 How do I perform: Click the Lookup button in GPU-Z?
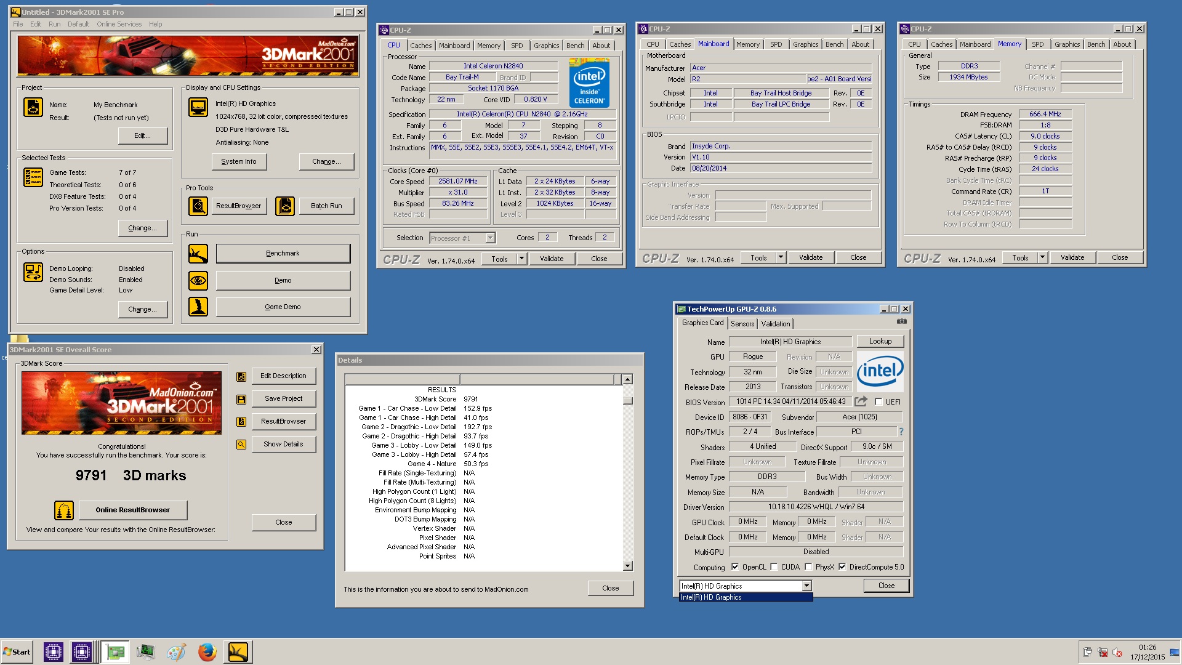(x=880, y=341)
